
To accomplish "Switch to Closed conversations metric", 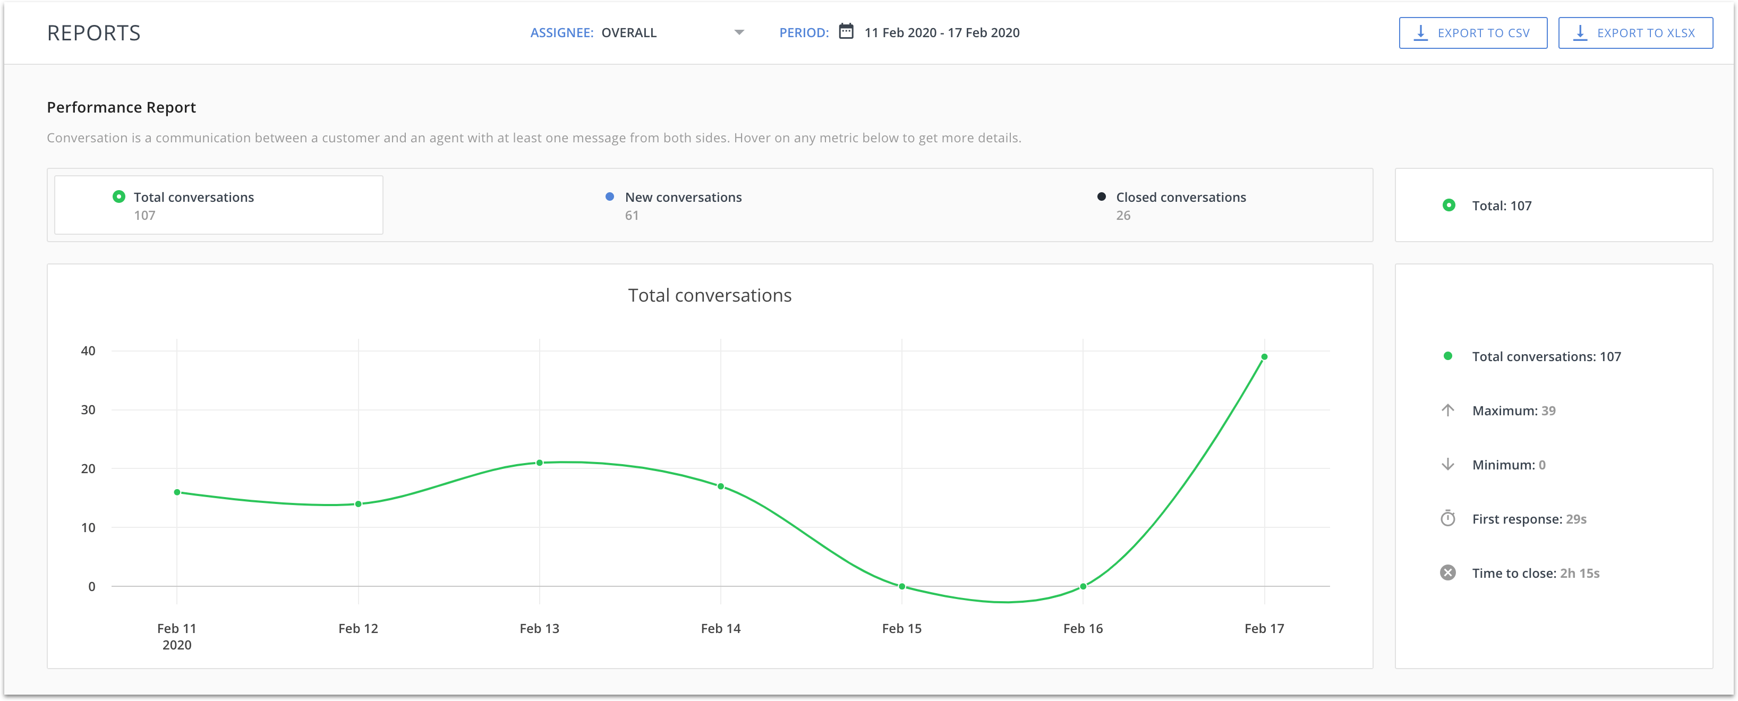I will coord(1180,205).
